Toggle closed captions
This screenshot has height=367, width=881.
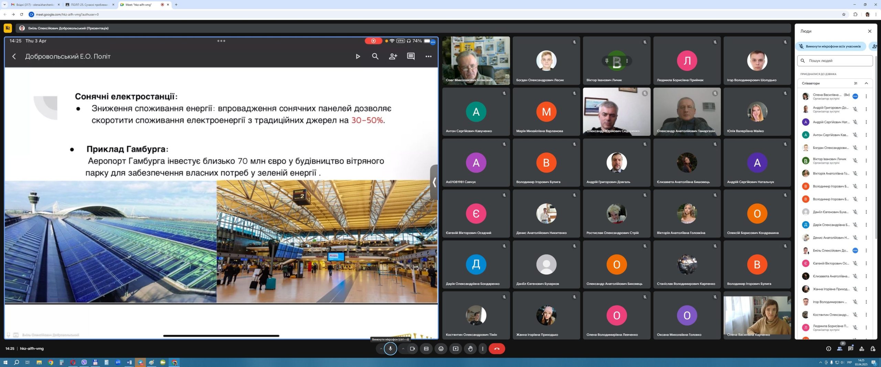click(x=426, y=348)
